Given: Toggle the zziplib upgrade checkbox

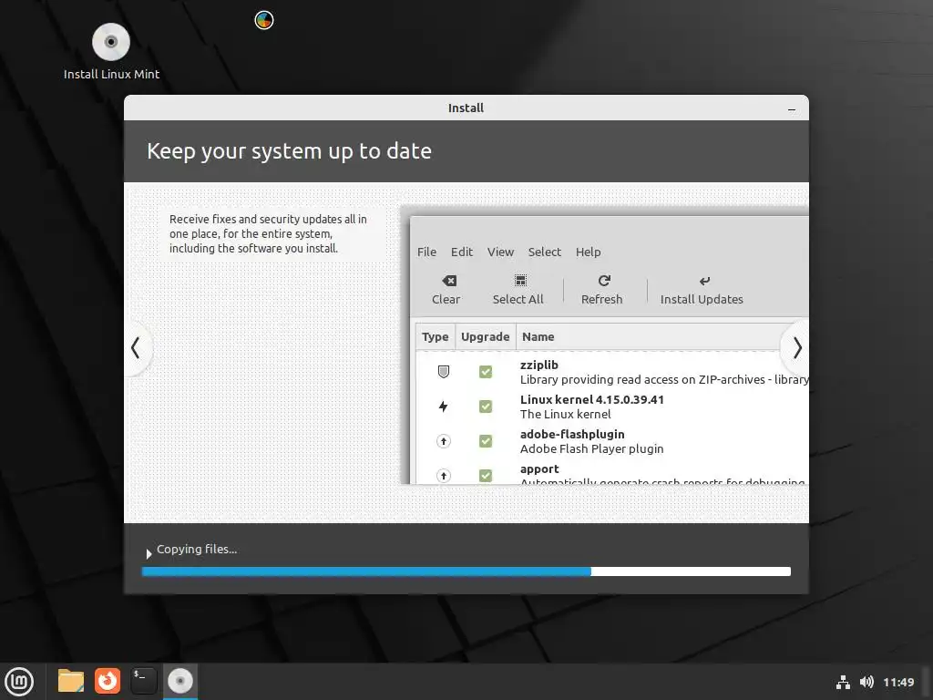Looking at the screenshot, I should pyautogui.click(x=486, y=372).
